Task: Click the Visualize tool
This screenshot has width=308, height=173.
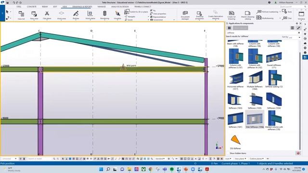Action: [x=117, y=15]
